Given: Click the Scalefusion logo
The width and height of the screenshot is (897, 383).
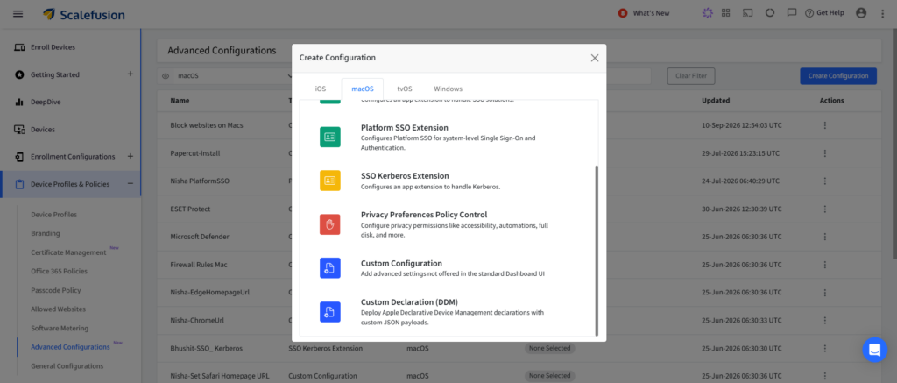Looking at the screenshot, I should point(84,14).
